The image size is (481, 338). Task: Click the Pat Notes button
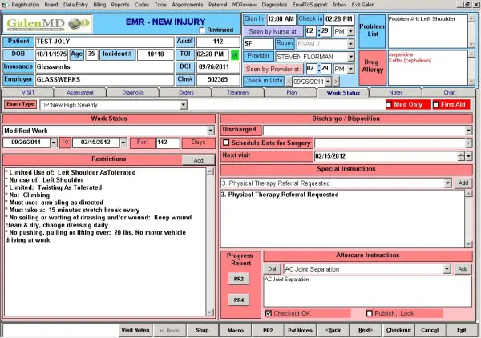point(300,330)
